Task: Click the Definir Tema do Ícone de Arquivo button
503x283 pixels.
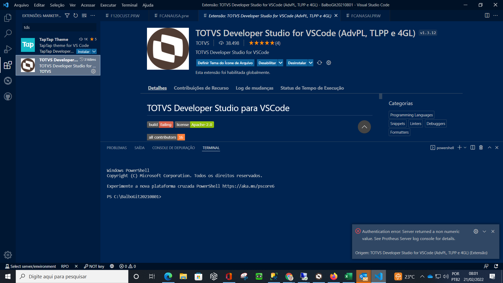Action: coord(225,63)
